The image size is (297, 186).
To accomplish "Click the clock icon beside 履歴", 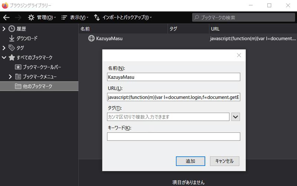I will point(12,29).
